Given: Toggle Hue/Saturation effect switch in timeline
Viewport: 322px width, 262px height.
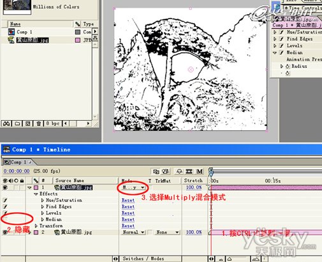Looking at the screenshot, I should [5, 200].
